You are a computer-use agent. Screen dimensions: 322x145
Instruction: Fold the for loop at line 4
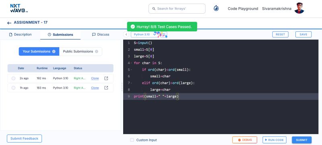(131, 63)
